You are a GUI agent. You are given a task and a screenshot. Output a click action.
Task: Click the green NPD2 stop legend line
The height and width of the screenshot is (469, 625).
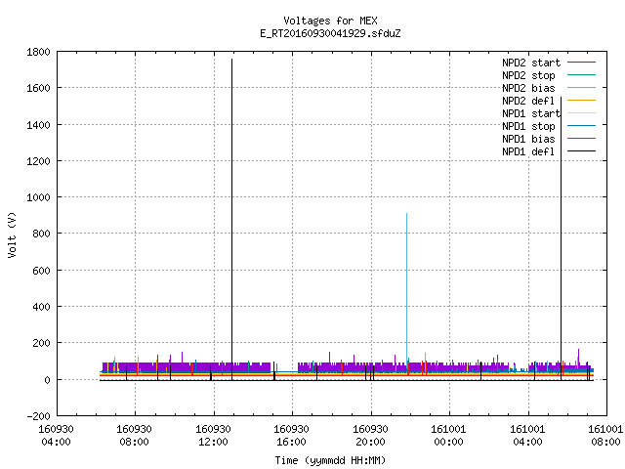click(x=581, y=74)
